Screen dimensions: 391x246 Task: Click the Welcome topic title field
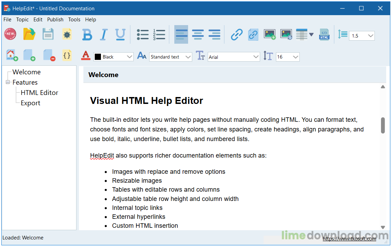(235, 75)
